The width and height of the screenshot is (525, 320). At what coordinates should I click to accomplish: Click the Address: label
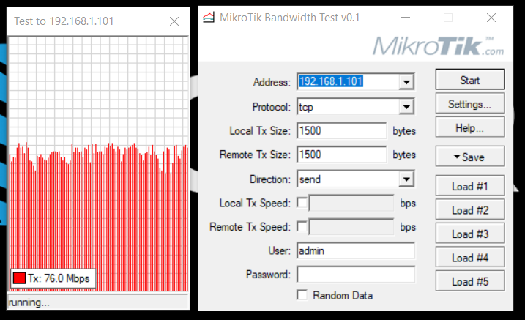(272, 82)
